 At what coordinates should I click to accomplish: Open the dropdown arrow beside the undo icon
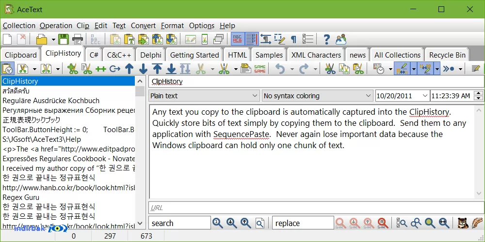click(x=292, y=69)
